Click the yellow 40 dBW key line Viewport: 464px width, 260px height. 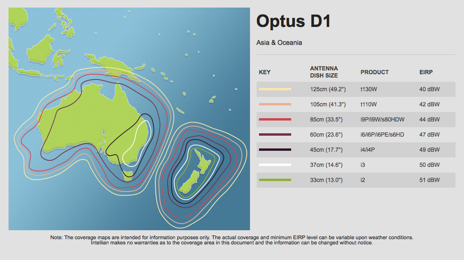pos(275,89)
